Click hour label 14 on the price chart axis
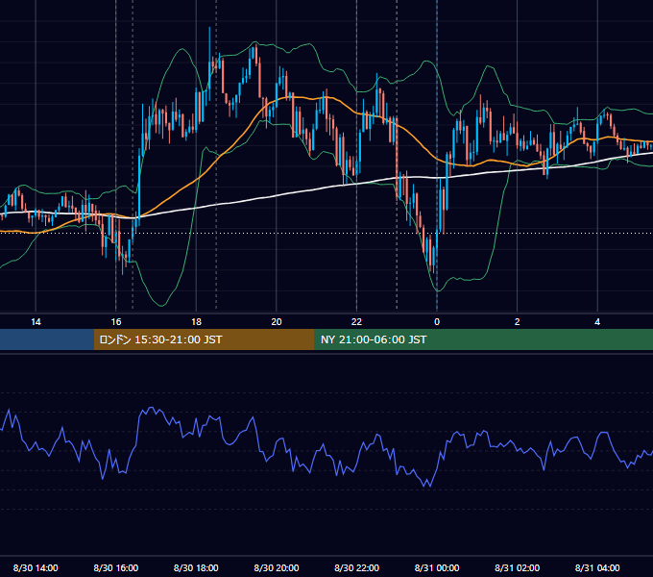 pyautogui.click(x=36, y=322)
